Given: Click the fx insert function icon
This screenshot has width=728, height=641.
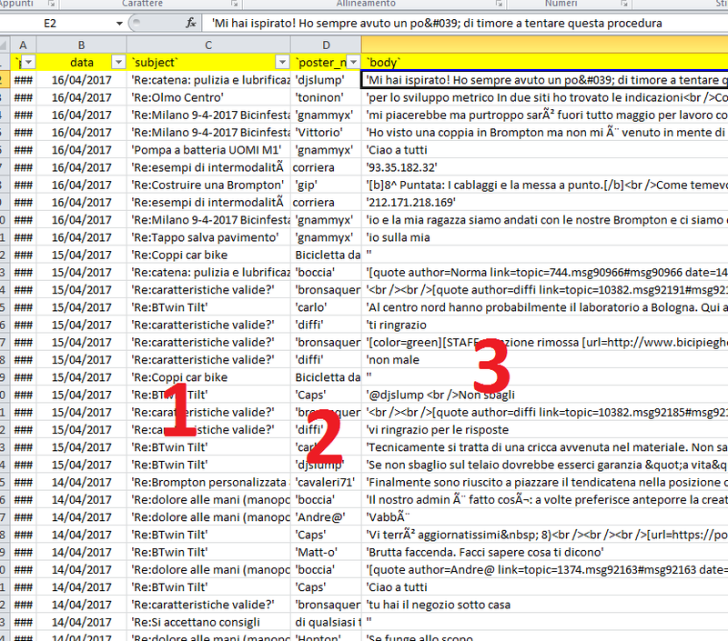Looking at the screenshot, I should [190, 24].
